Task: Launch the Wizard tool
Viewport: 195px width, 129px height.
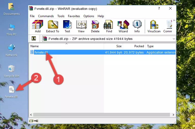Action: (123, 26)
